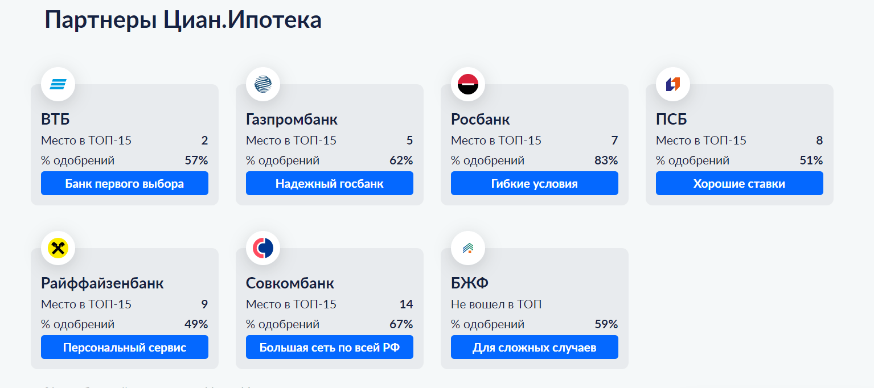Select 'Гибкие условия' on the Росбанк card

534,183
